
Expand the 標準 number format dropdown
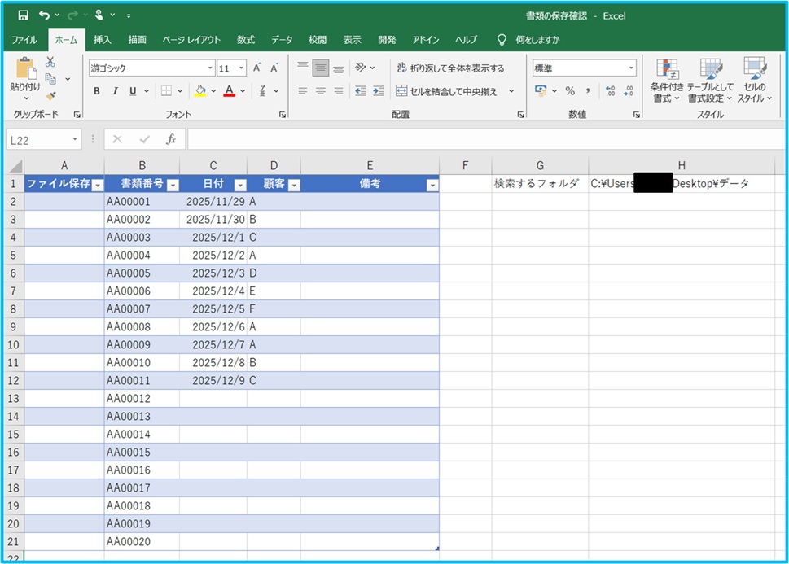(631, 68)
